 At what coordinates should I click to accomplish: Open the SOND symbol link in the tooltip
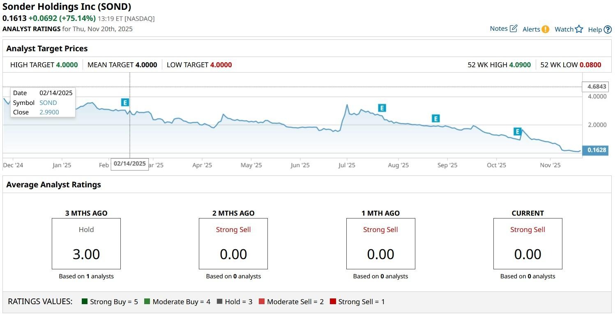tap(48, 102)
